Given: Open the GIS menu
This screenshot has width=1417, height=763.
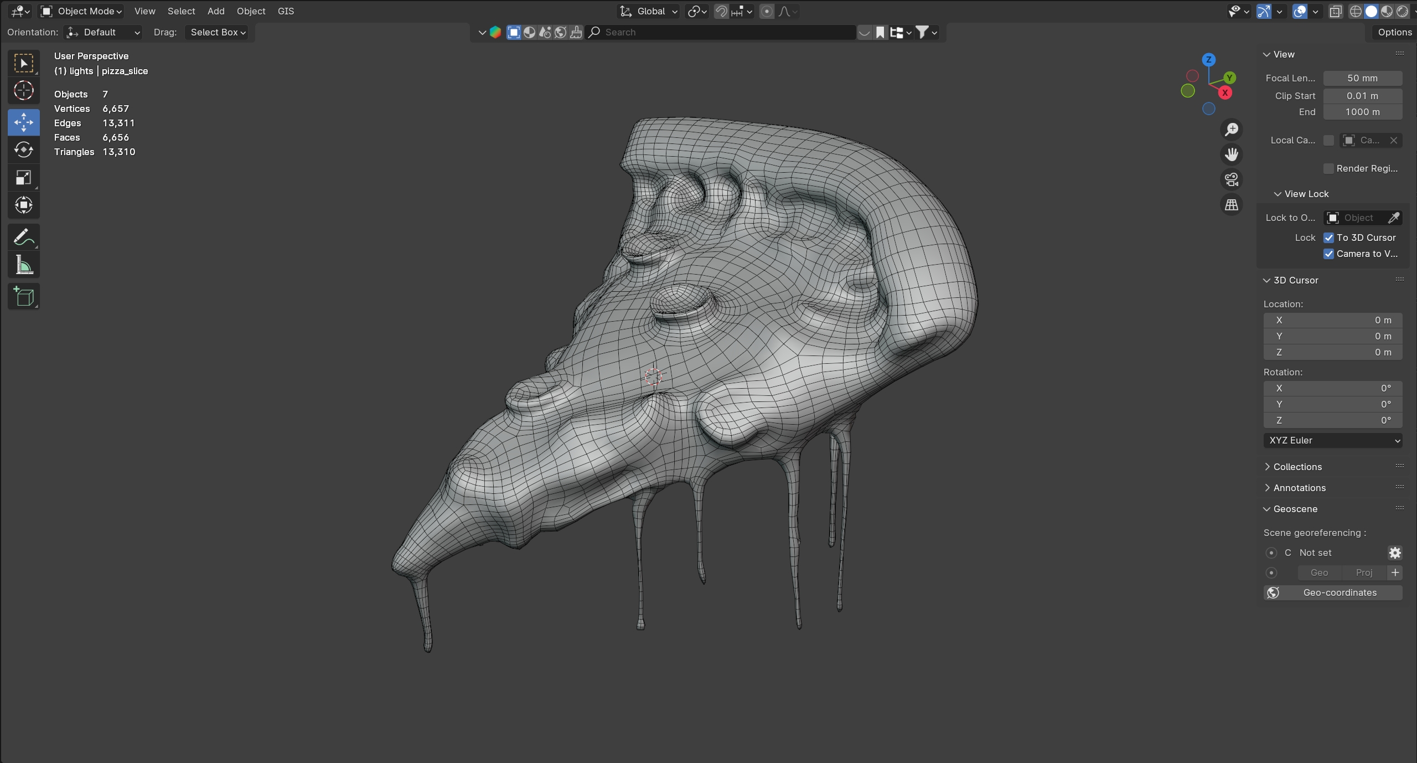Looking at the screenshot, I should tap(286, 11).
